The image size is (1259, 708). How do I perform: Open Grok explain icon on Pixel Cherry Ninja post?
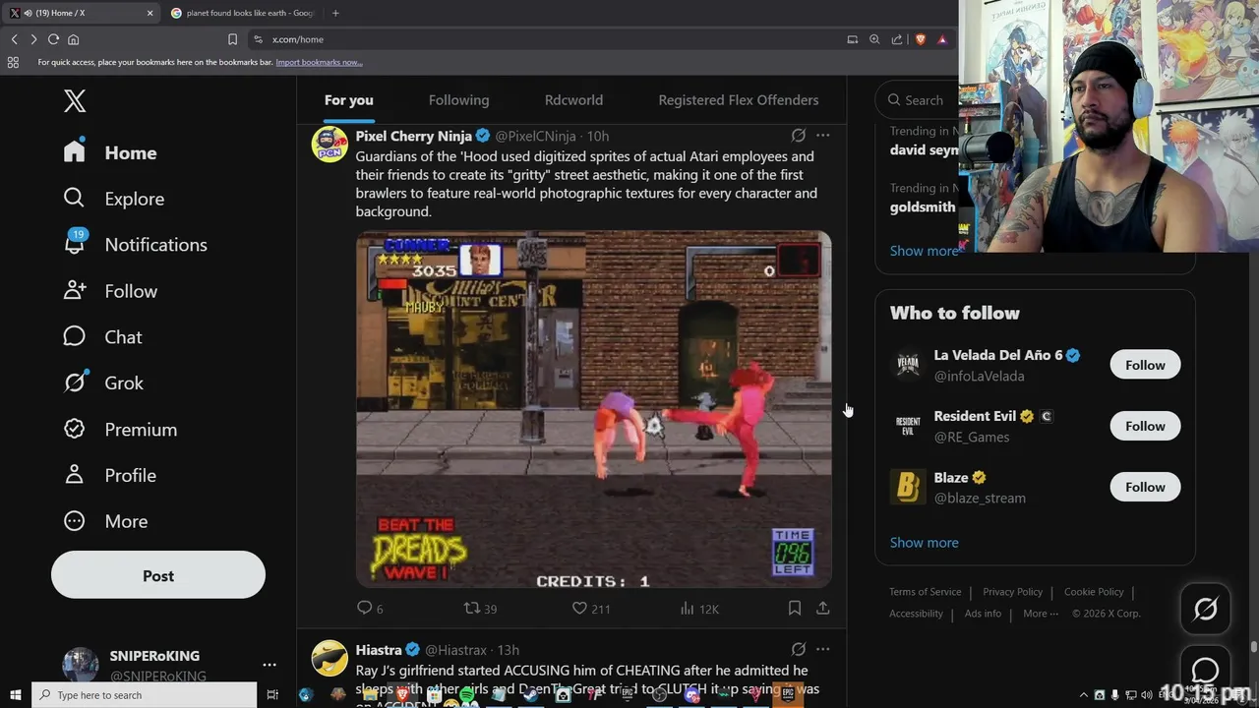[x=799, y=136]
